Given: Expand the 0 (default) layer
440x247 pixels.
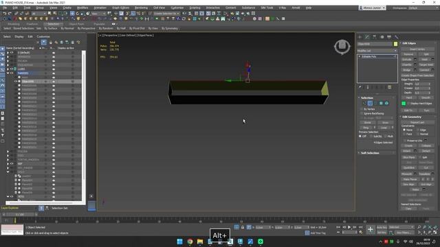Looking at the screenshot, I should click(x=8, y=52).
